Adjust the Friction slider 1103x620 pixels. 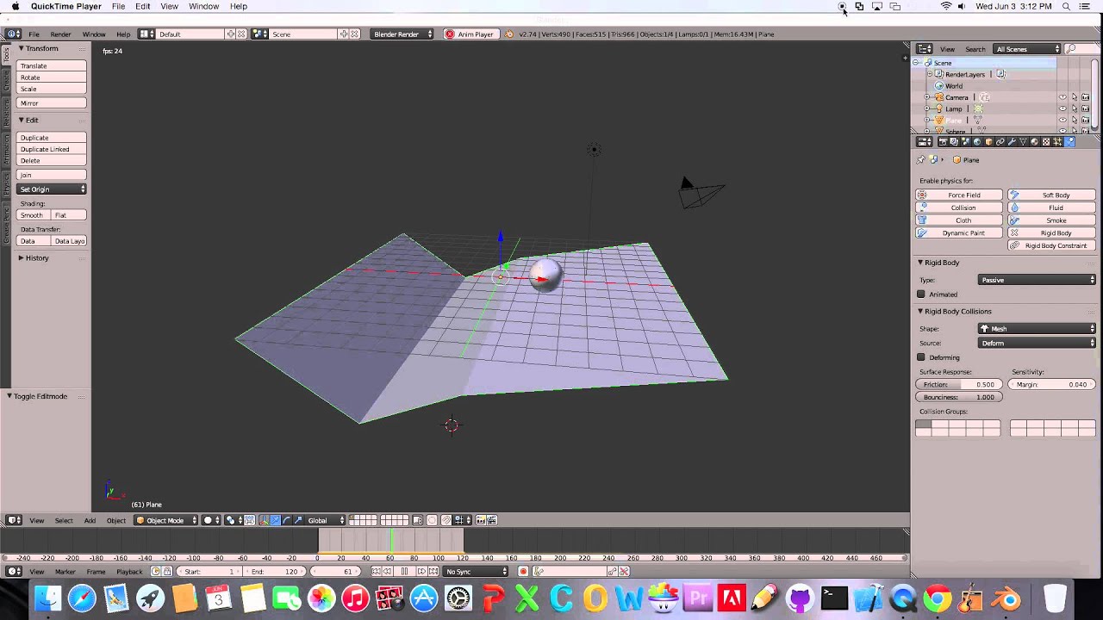959,385
